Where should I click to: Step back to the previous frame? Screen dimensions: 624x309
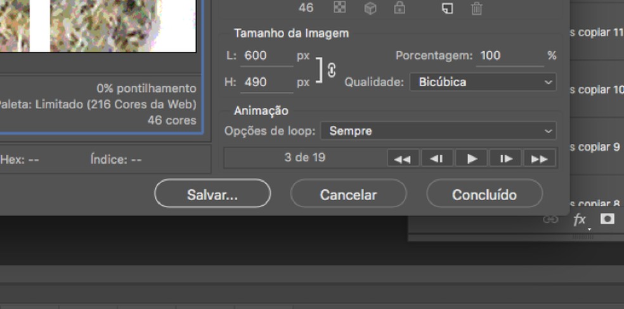point(437,158)
